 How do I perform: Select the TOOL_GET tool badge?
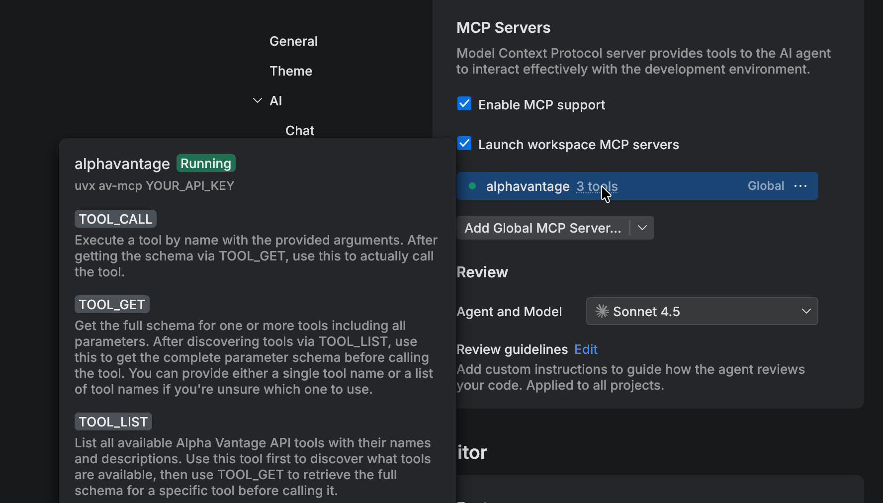coord(112,304)
